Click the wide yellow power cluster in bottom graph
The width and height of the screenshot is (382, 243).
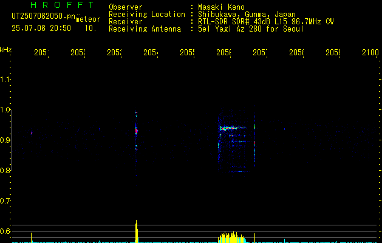pyautogui.click(x=231, y=237)
